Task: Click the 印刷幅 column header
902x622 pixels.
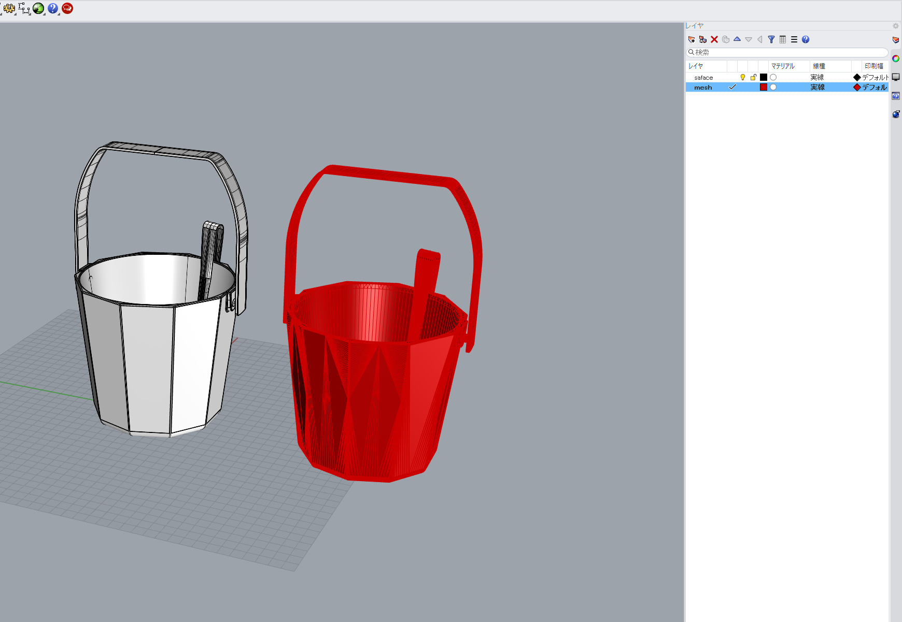Action: pyautogui.click(x=874, y=66)
